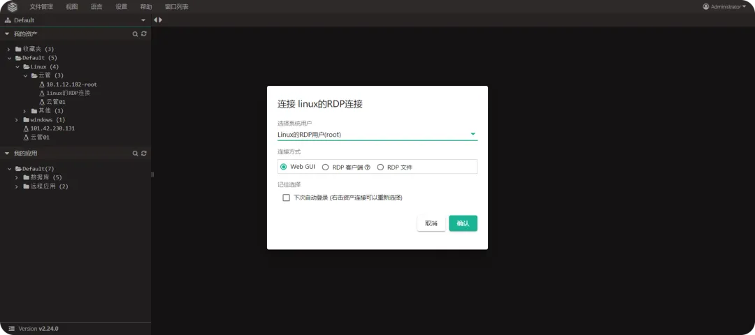Screen dimensions: 755x335
Task: Expand the windows (1) chevron
Action: point(17,119)
